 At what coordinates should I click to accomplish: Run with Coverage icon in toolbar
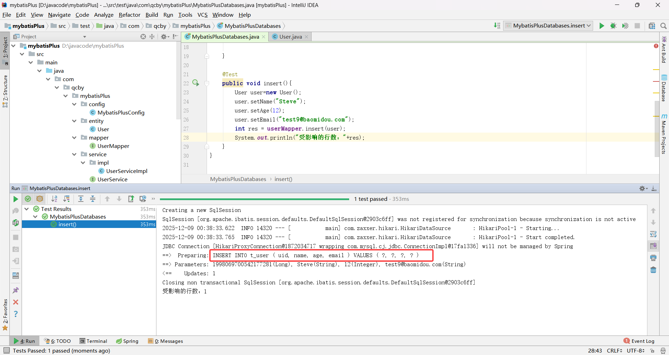point(625,26)
